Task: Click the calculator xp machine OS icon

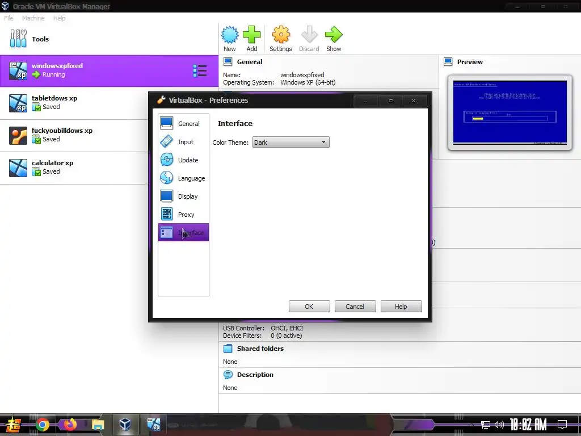Action: (18, 167)
